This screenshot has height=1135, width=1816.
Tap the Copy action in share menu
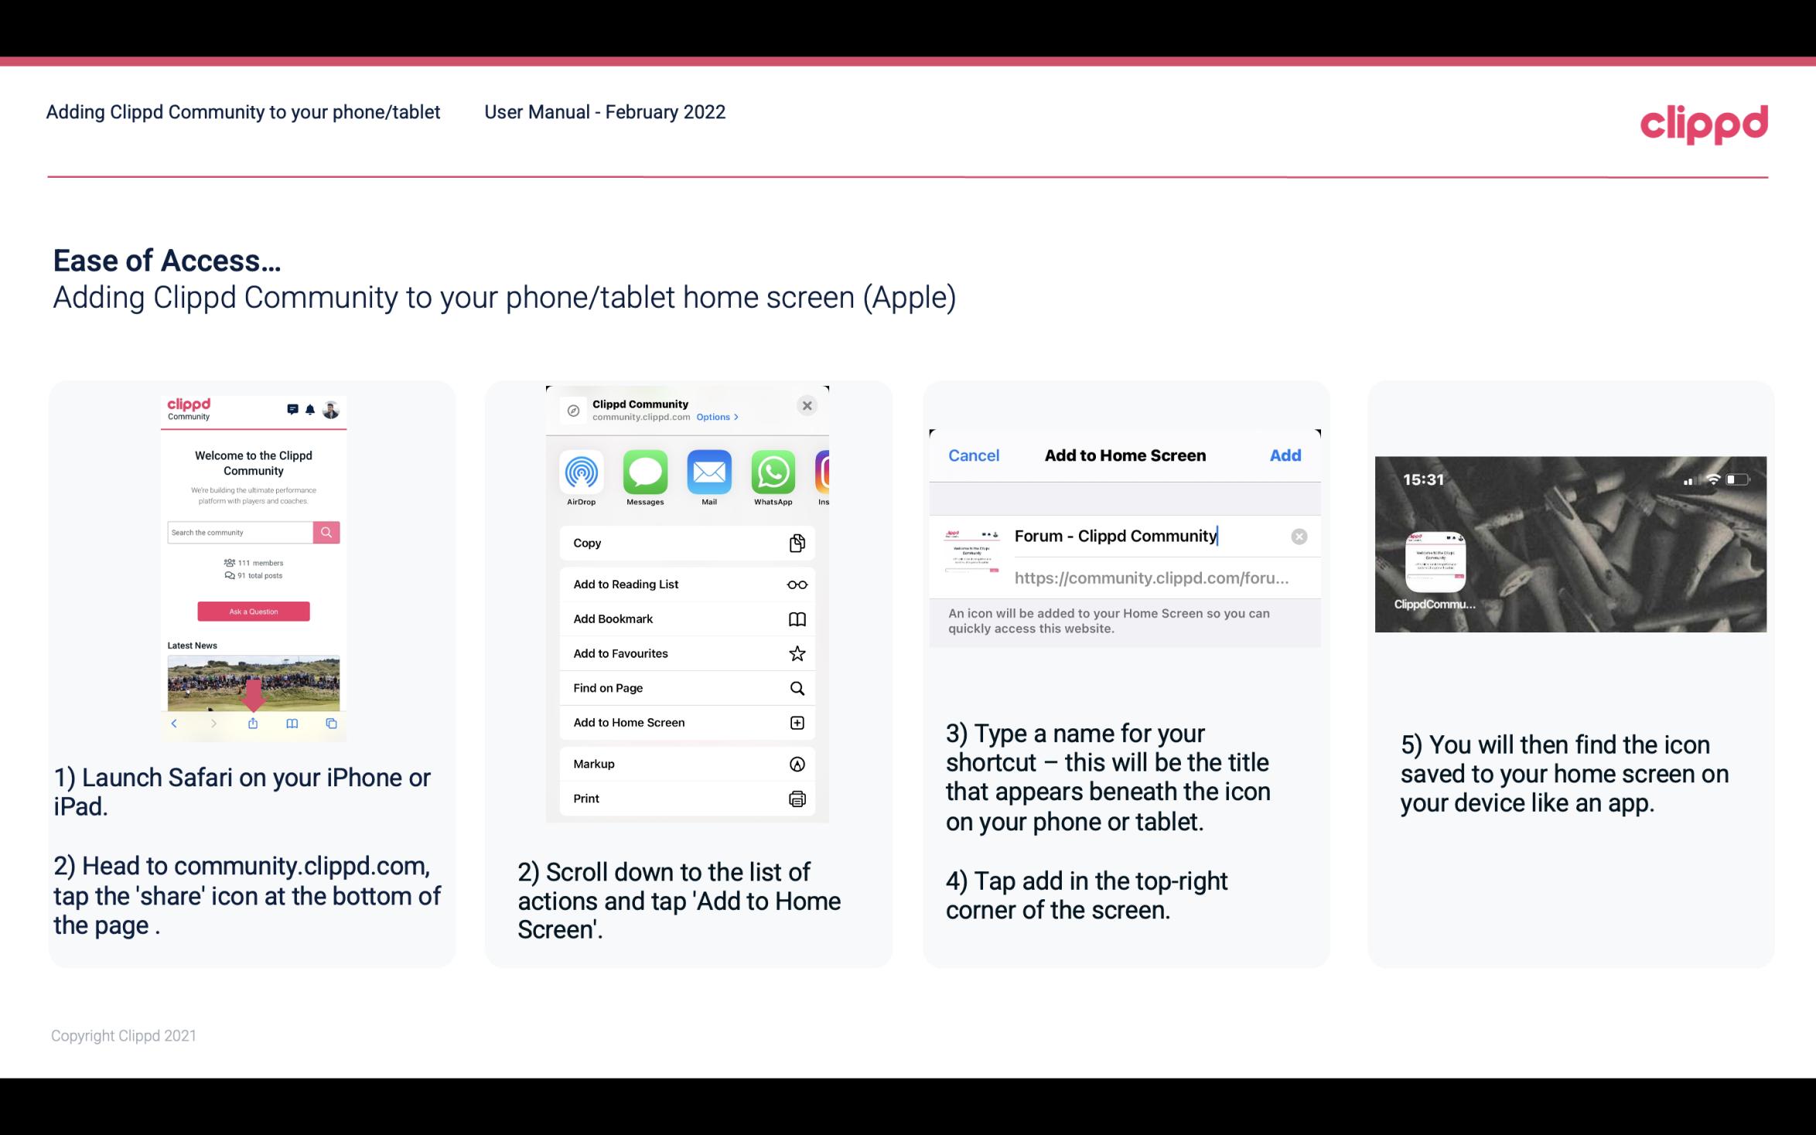(686, 541)
